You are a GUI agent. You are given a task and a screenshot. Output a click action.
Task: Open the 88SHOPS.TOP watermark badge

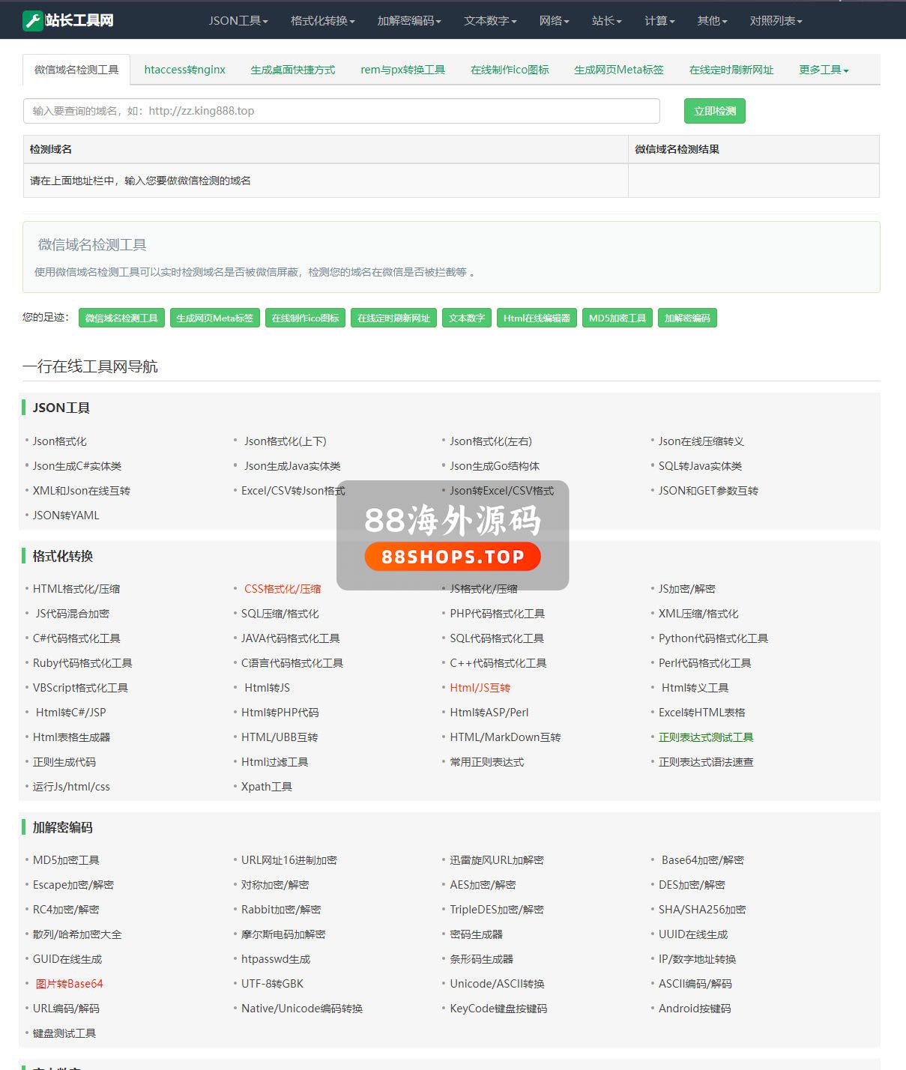click(452, 557)
